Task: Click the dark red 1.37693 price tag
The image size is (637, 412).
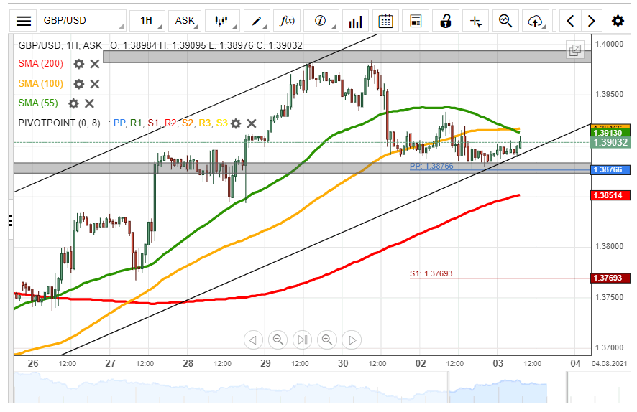Action: point(610,278)
